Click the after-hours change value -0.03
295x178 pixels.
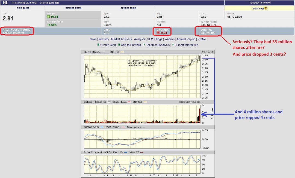(164, 33)
